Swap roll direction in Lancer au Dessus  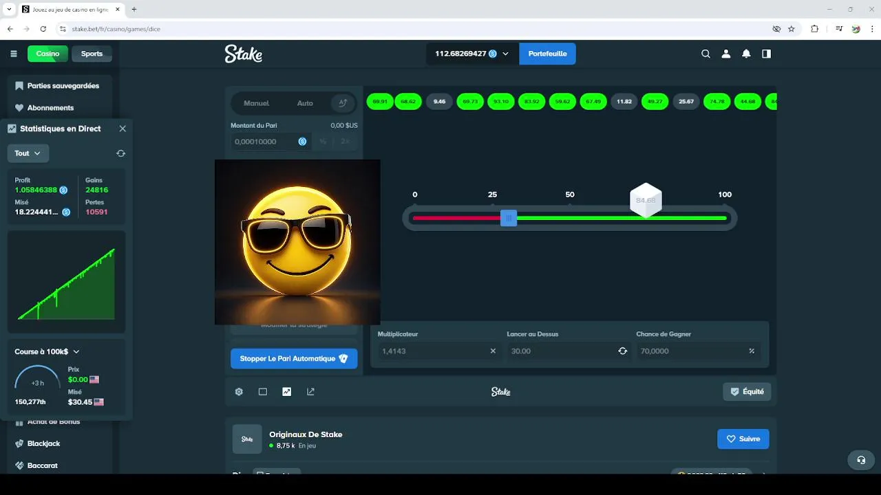(623, 351)
